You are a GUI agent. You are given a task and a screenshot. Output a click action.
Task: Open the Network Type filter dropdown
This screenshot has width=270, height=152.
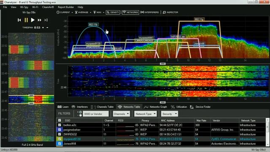click(x=146, y=114)
